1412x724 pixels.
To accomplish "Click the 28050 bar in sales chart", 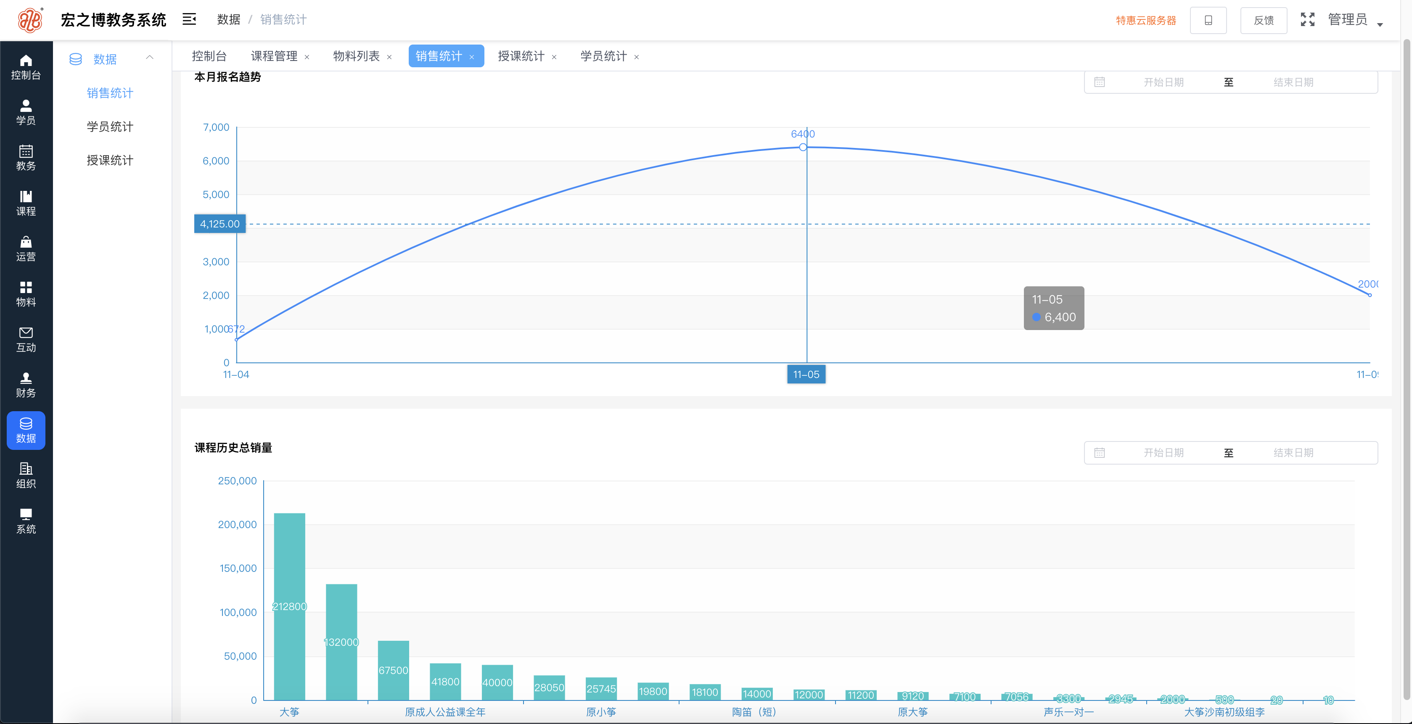I will 549,688.
